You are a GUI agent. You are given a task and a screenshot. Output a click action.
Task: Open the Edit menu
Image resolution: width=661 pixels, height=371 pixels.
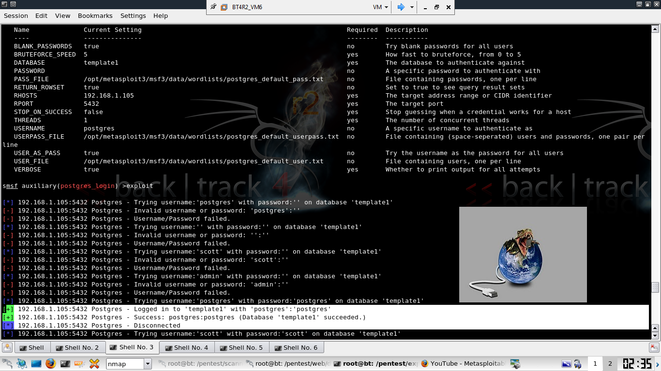(41, 15)
